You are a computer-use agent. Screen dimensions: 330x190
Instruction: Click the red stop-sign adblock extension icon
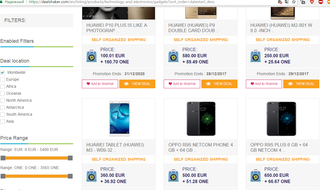[x=321, y=2]
